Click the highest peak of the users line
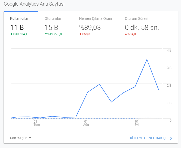 click(x=147, y=59)
